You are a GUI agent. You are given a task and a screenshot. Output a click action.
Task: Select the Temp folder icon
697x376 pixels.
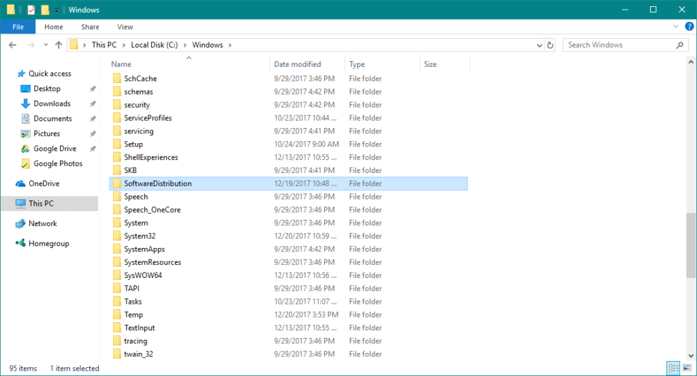(x=117, y=315)
